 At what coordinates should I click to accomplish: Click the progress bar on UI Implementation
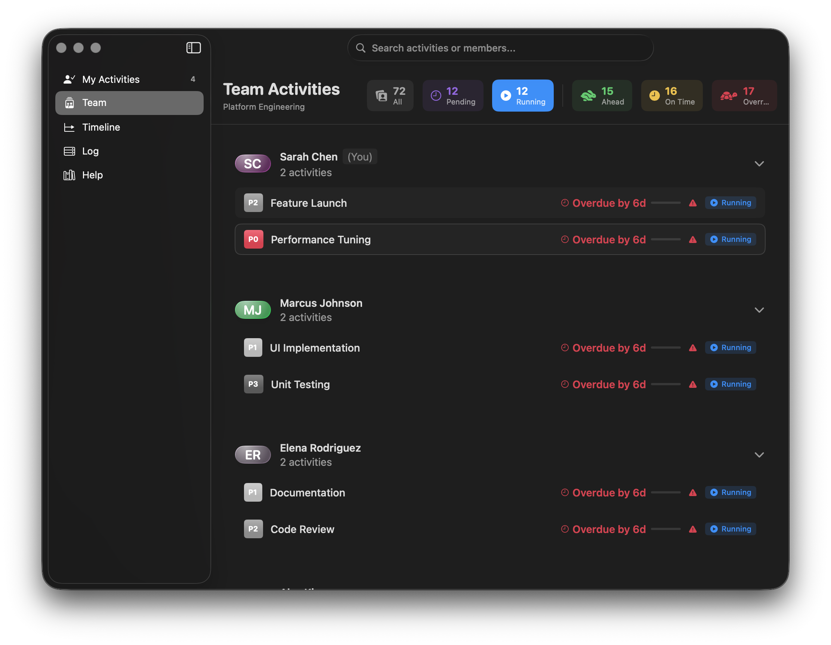666,348
